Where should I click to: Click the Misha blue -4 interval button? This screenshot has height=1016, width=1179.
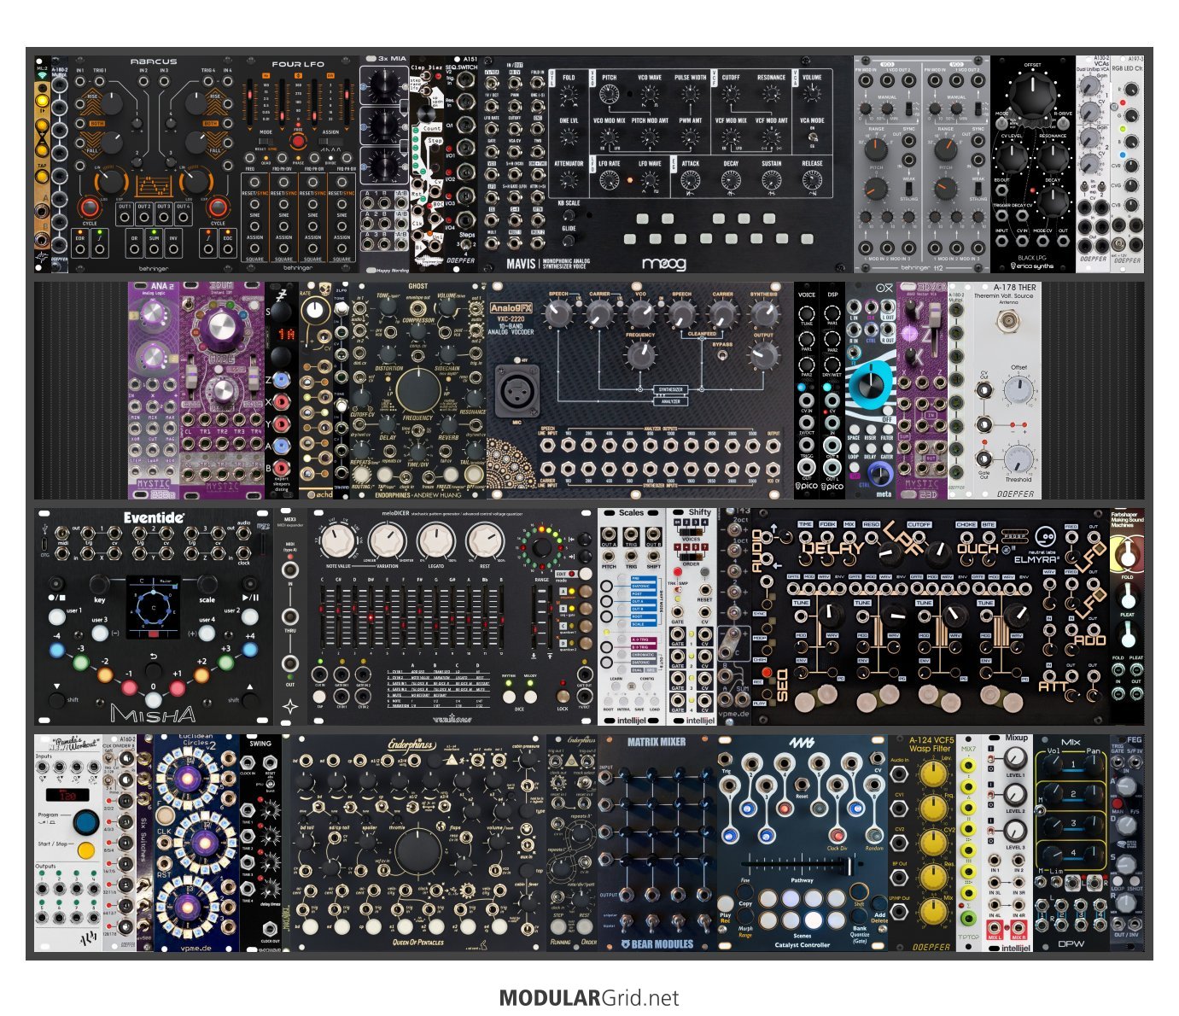click(57, 650)
